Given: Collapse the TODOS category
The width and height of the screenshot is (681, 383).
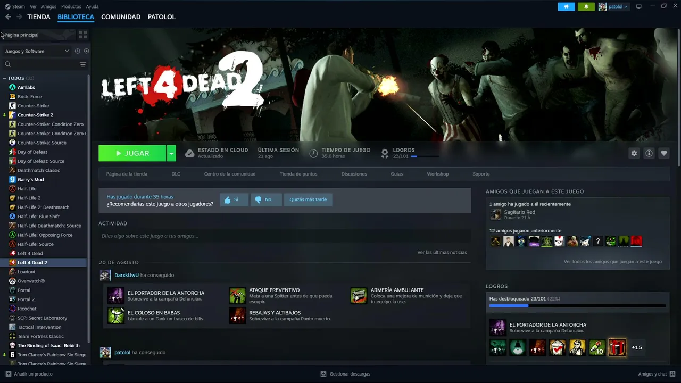Looking at the screenshot, I should pos(5,78).
